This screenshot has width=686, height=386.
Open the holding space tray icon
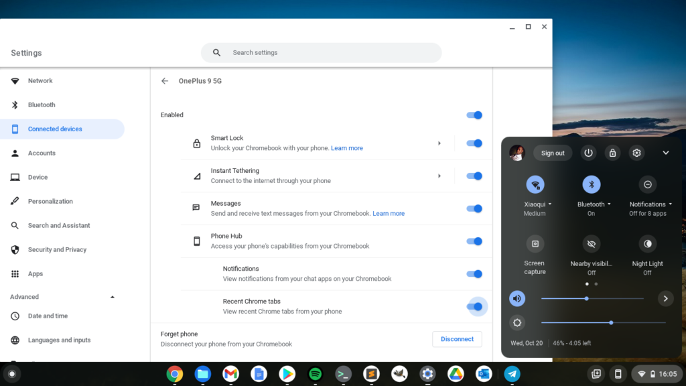pos(596,374)
